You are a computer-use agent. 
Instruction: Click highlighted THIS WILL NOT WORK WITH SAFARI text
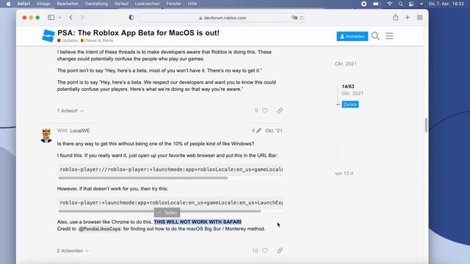(x=198, y=221)
